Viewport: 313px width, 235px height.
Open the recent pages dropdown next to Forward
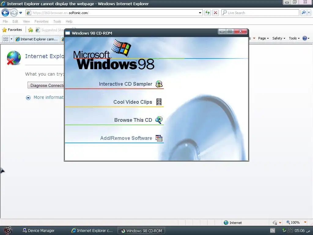[x=20, y=13]
